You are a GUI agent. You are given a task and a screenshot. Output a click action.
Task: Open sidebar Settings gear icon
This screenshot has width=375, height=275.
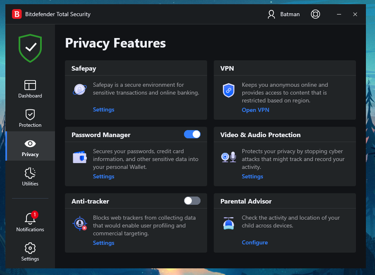coord(30,248)
